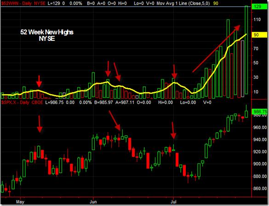Click the green 986.75 price marker
The width and height of the screenshot is (269, 206).
coord(259,111)
